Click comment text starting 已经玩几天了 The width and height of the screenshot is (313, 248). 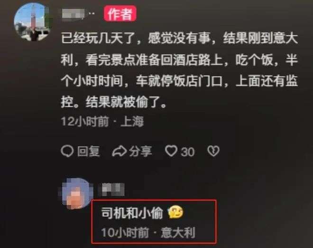coord(179,70)
